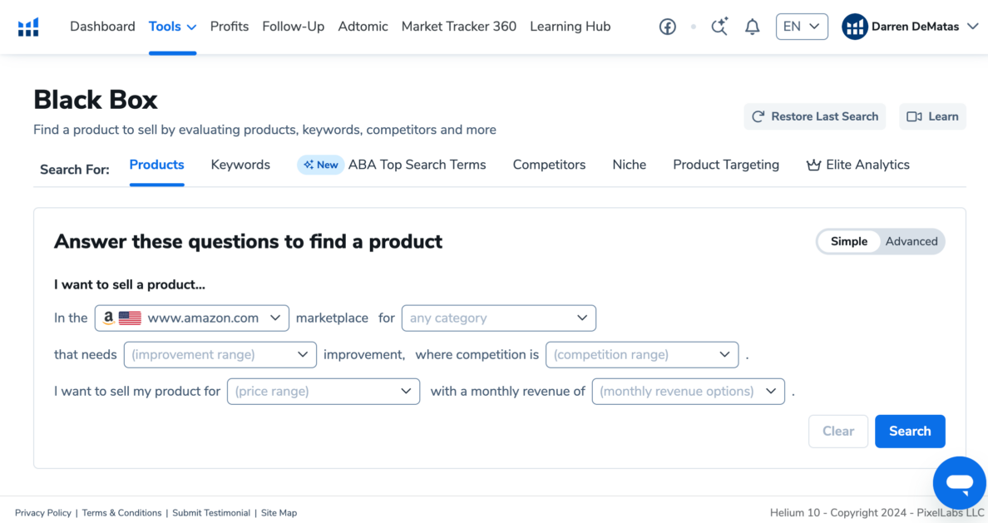Click the video icon on Learn button

coord(914,116)
